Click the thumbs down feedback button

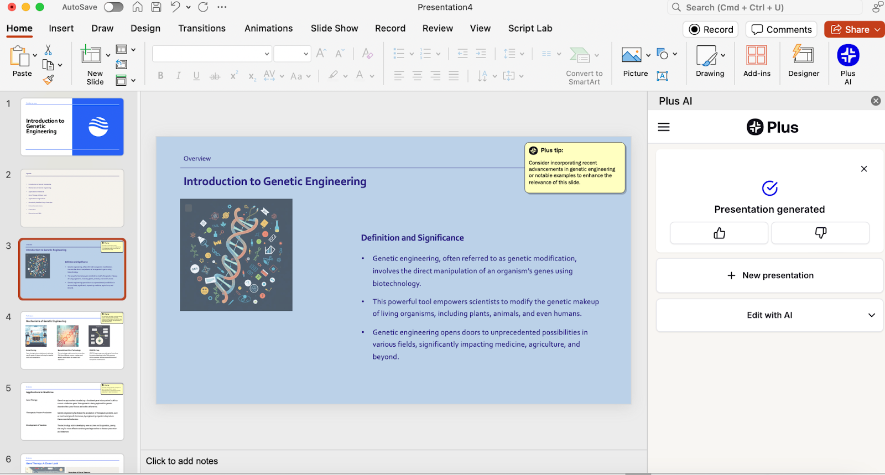pos(820,233)
